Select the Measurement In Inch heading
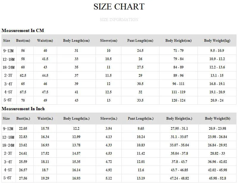Screen dimensions: 238x184 pyautogui.click(x=23, y=109)
